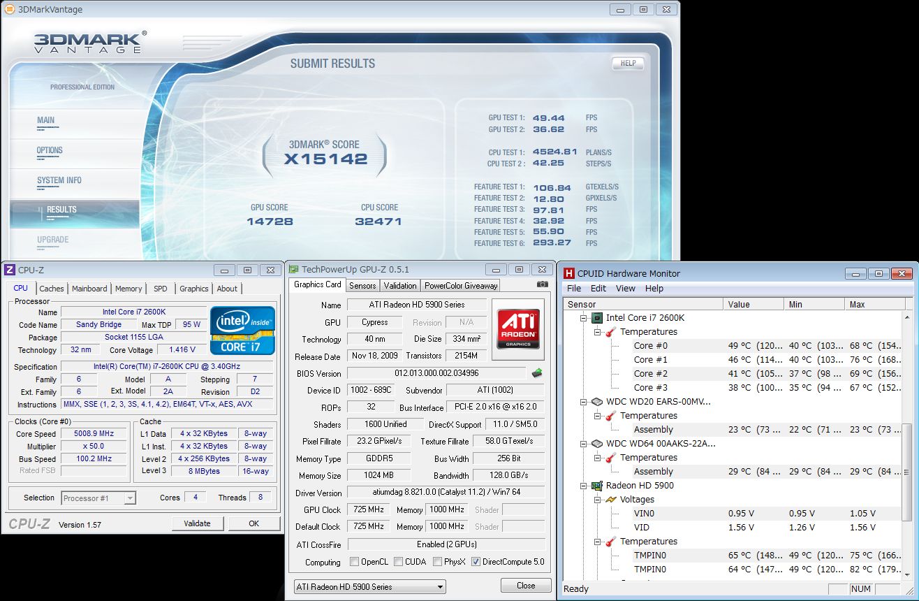
Task: Take a GPU-Z screenshot with the camera icon
Action: [x=542, y=284]
